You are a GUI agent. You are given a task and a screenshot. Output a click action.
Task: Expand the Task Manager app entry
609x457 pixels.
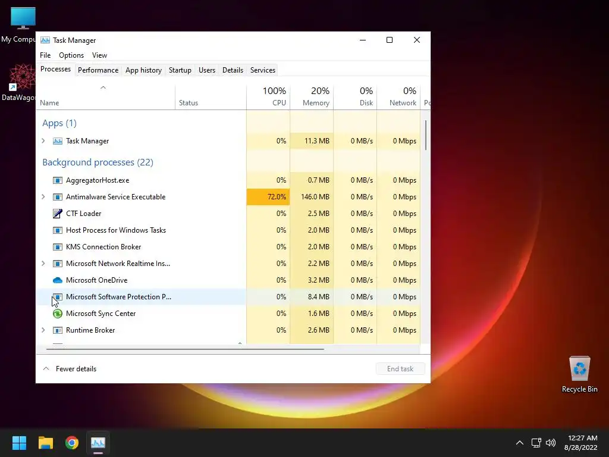(43, 141)
